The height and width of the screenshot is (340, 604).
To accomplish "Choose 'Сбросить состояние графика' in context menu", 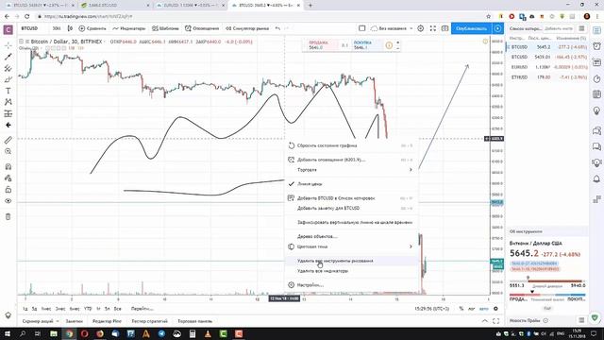I will [351, 145].
